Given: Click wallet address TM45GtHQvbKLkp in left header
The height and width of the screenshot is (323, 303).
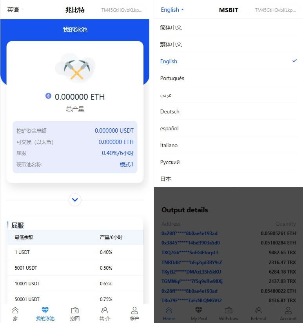Looking at the screenshot, I should (122, 10).
